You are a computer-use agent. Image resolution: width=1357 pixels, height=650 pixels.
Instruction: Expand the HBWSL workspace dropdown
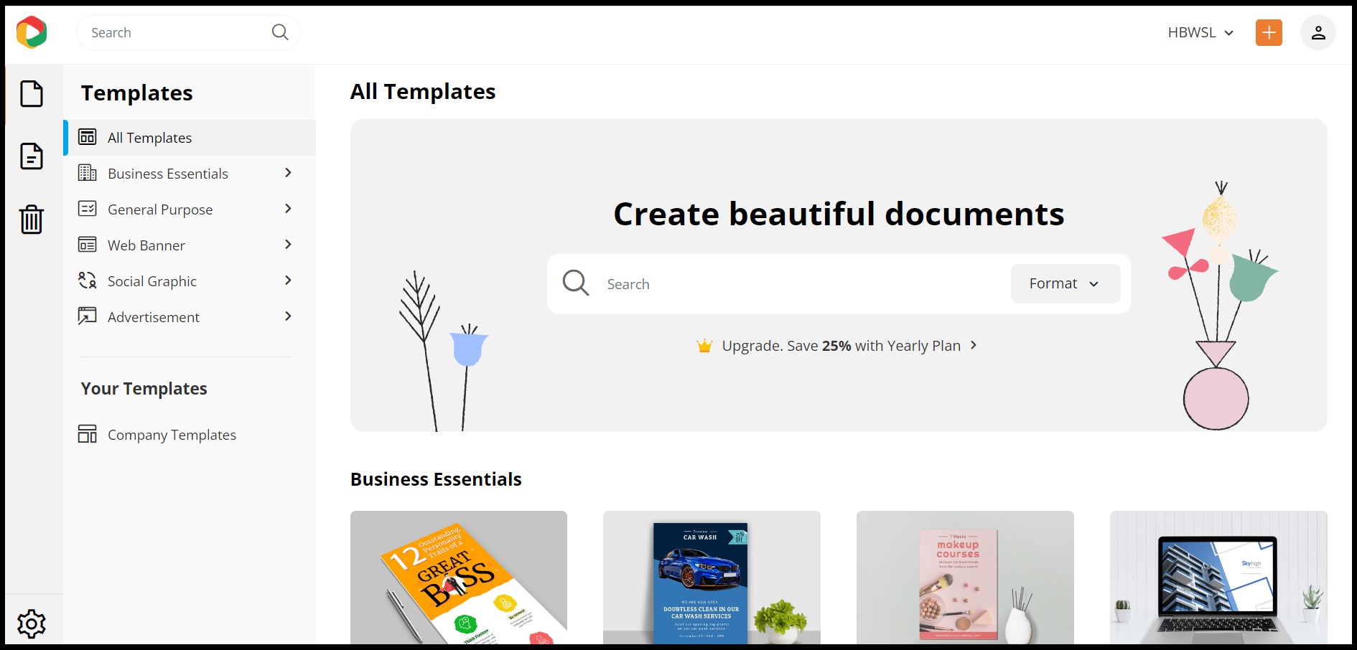tap(1200, 32)
